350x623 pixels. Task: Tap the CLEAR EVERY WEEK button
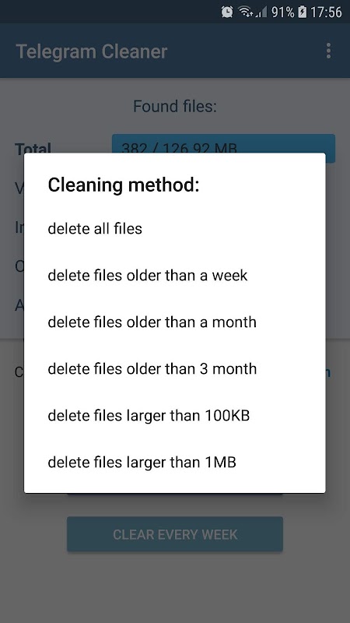click(x=175, y=534)
